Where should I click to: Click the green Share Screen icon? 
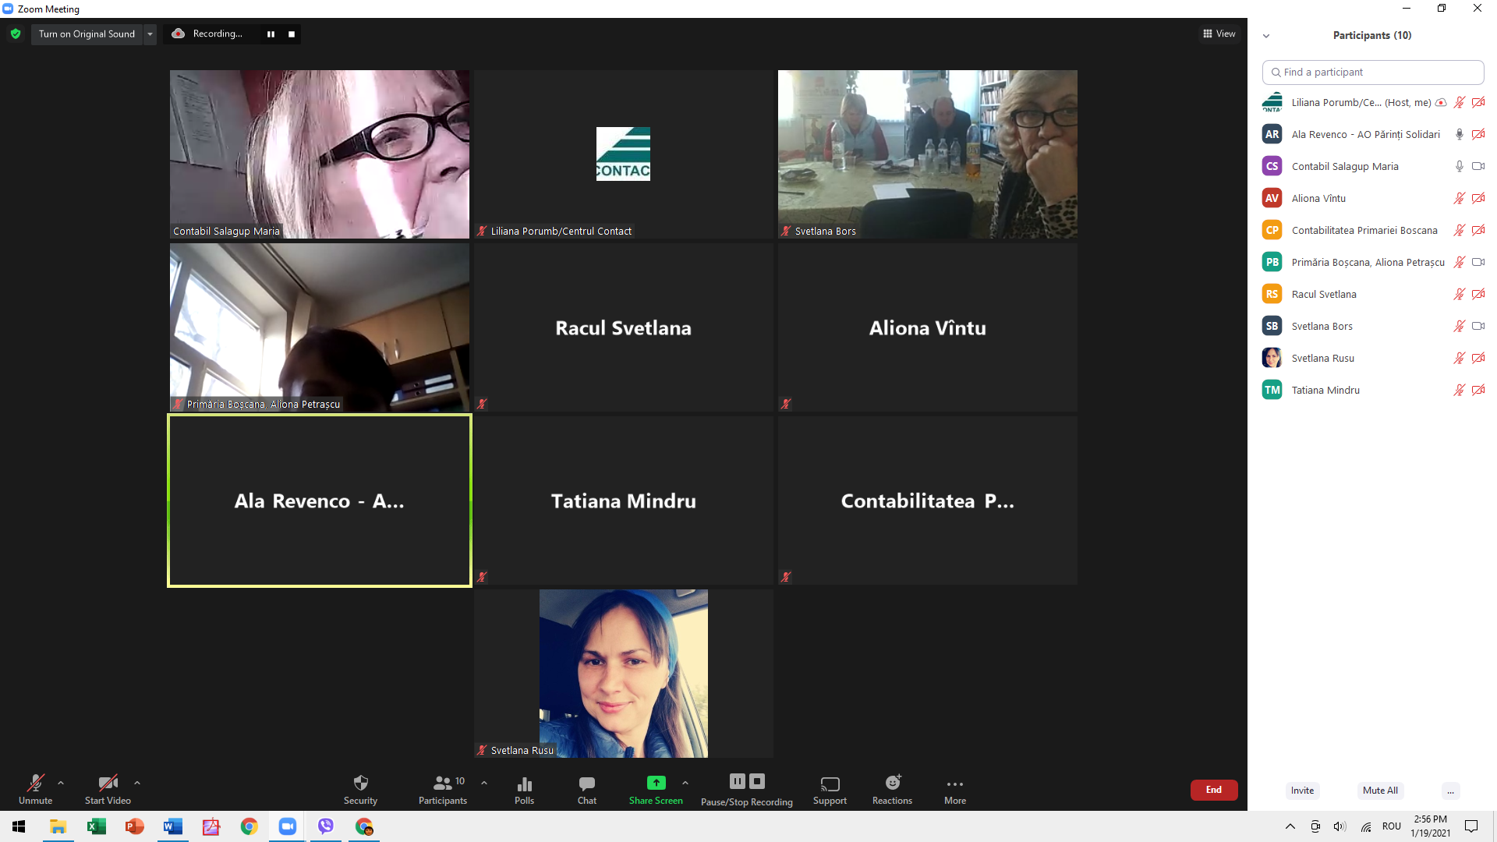tap(656, 783)
